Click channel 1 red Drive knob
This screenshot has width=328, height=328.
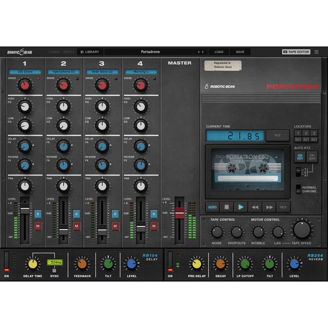pos(25,85)
